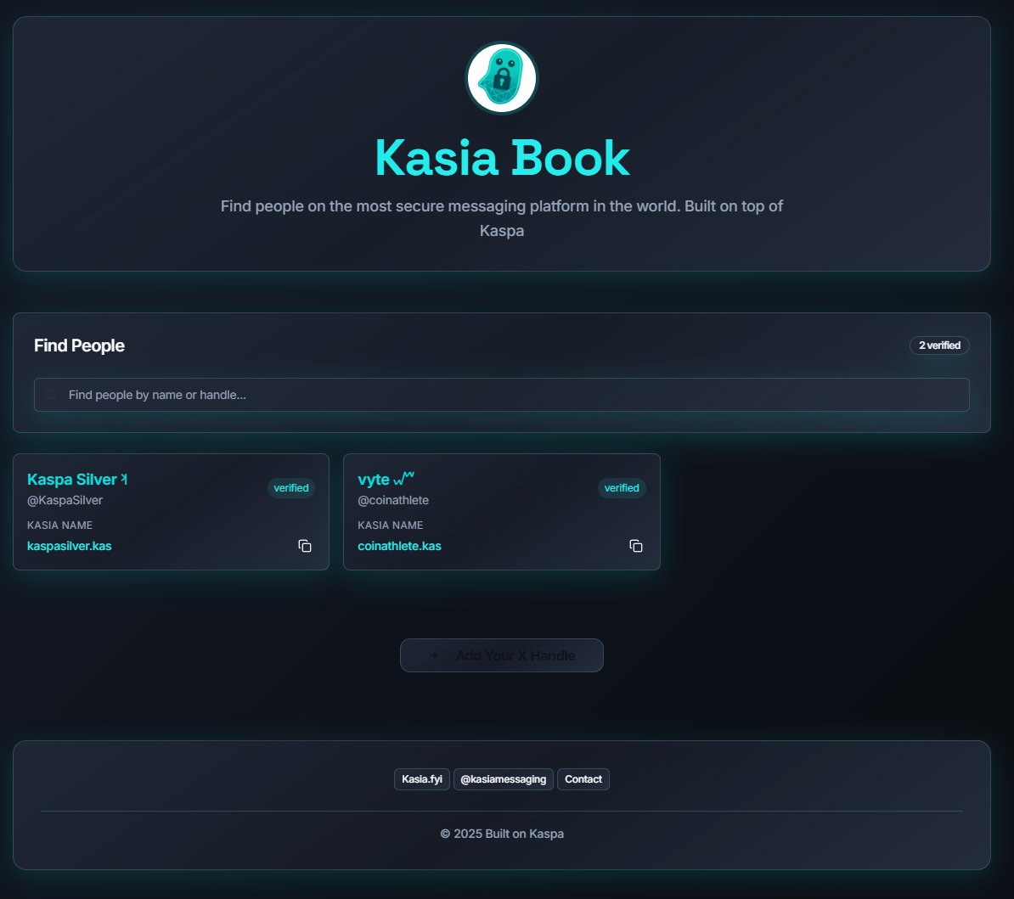The width and height of the screenshot is (1014, 899).
Task: Click the 2 verified badge
Action: click(939, 346)
